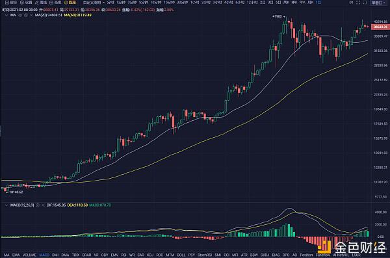The width and height of the screenshot is (390, 258).
Task: Remove the MA indicator with X
Action: (x=31, y=15)
